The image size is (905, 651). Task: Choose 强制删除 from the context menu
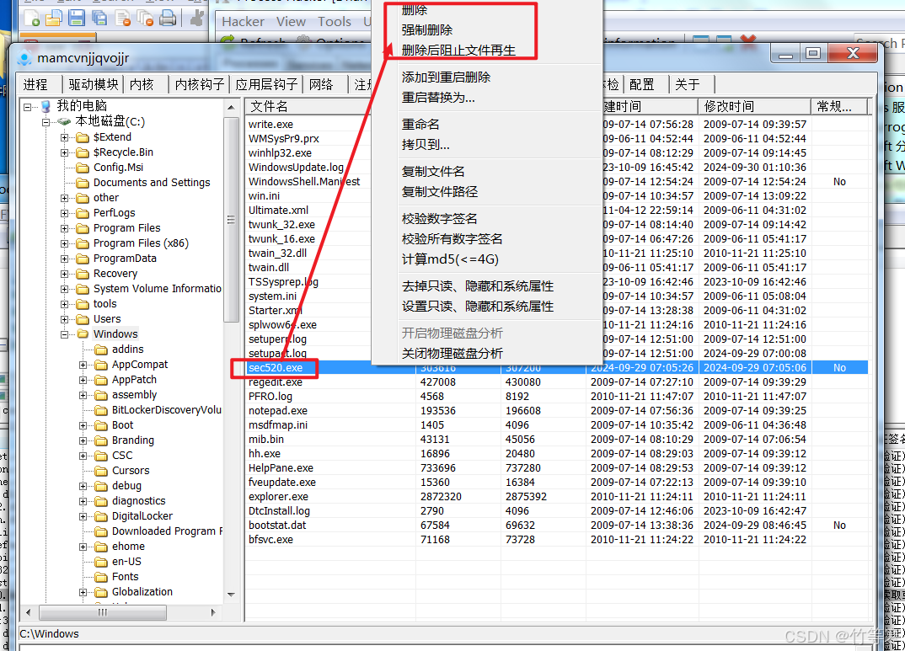tap(427, 30)
